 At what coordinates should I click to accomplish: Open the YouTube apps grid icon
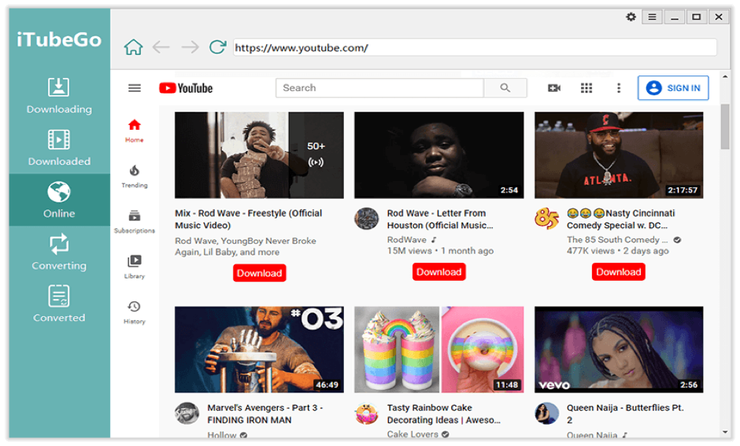tap(586, 88)
